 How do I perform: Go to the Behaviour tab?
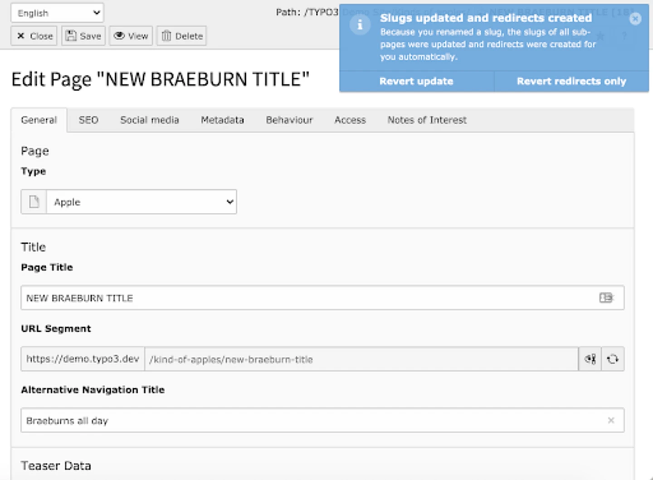289,120
